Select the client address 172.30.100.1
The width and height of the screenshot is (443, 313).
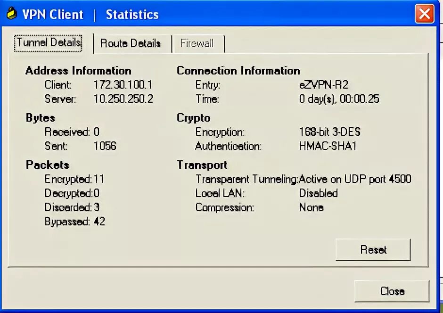pyautogui.click(x=123, y=85)
